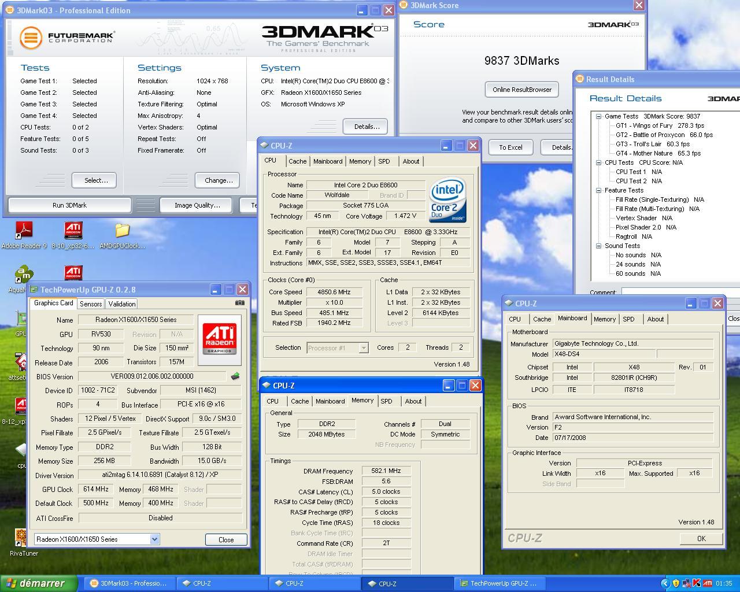Image resolution: width=740 pixels, height=592 pixels.
Task: Click the Select... tests button
Action: coord(94,180)
